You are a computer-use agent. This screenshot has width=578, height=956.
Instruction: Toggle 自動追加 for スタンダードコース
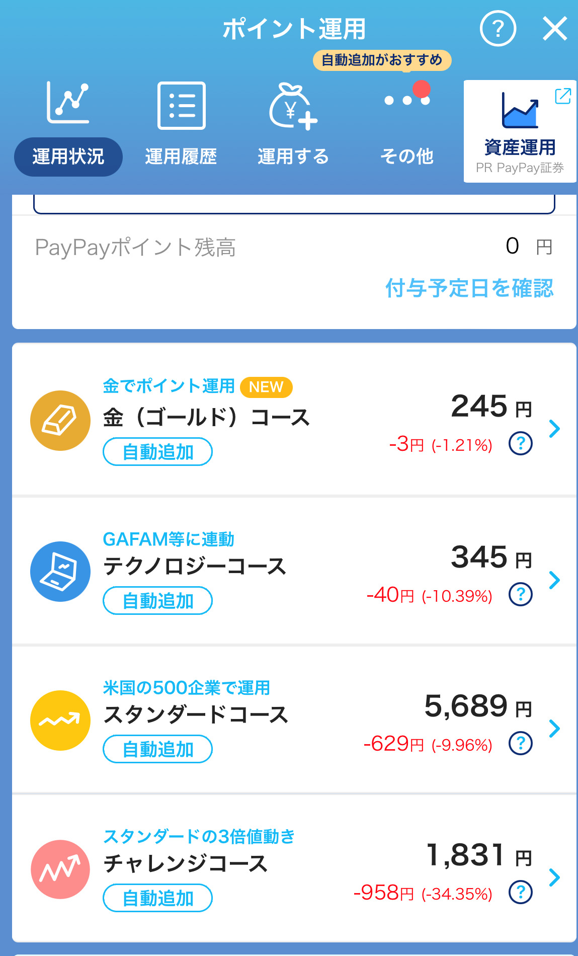click(157, 749)
